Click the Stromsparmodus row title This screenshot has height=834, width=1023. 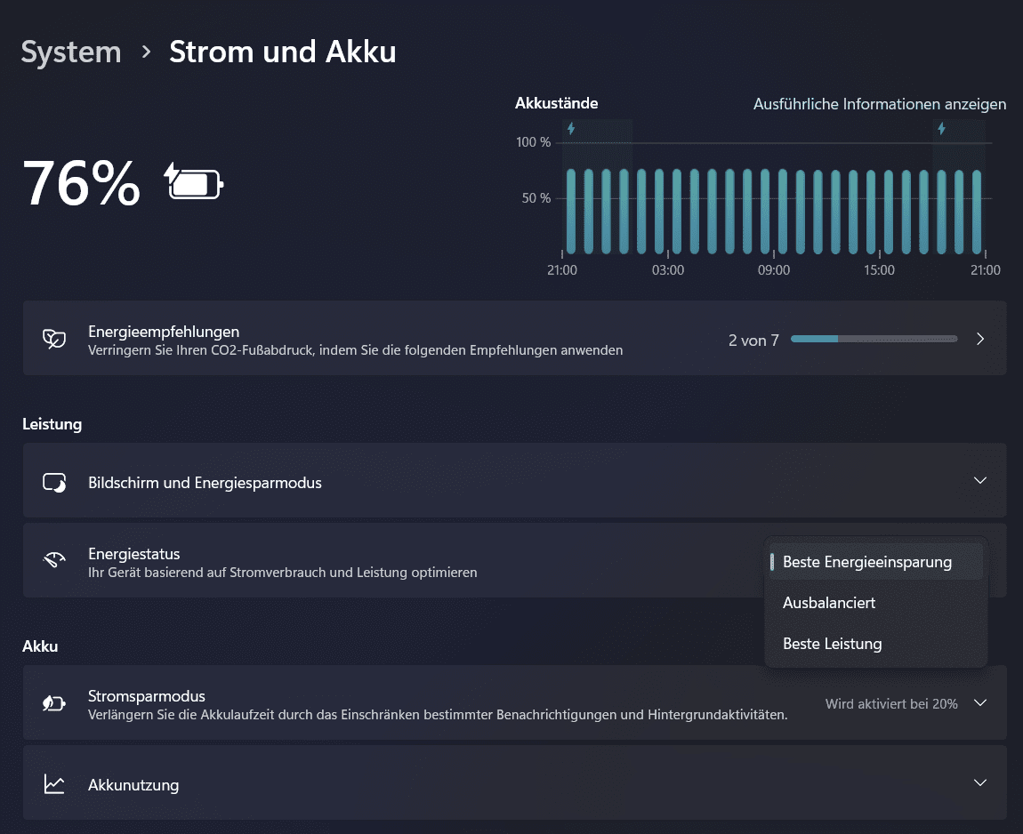pos(147,696)
